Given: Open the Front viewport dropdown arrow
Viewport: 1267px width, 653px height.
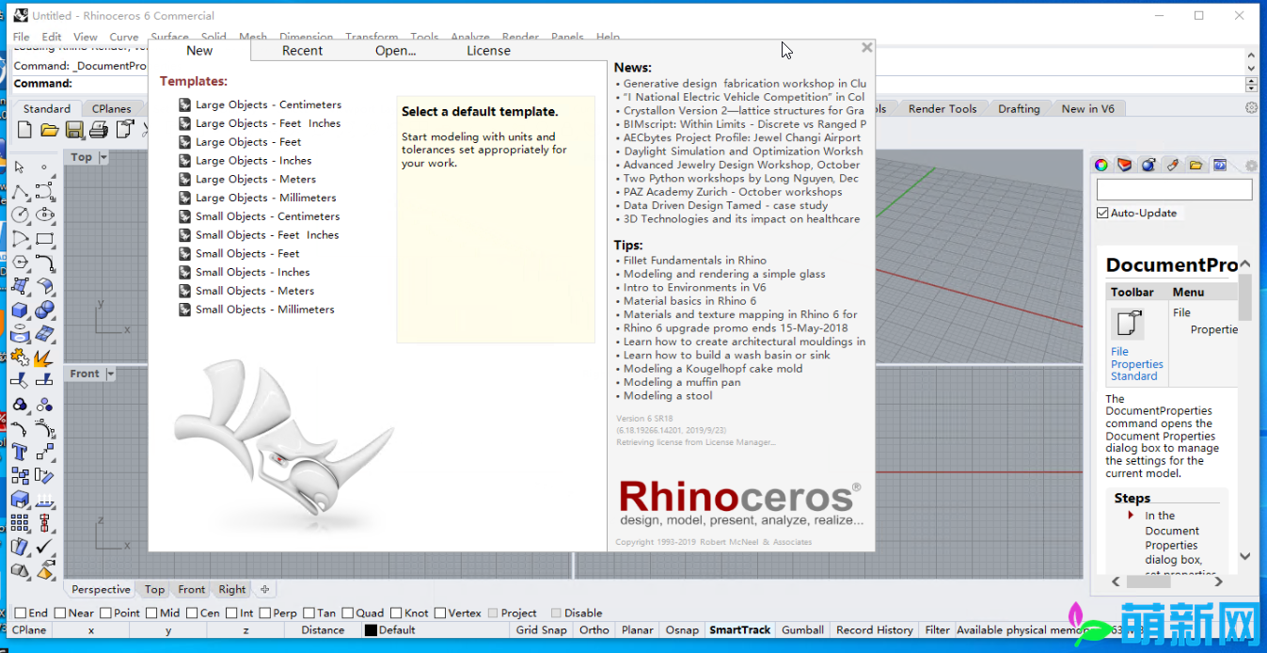Looking at the screenshot, I should (110, 374).
